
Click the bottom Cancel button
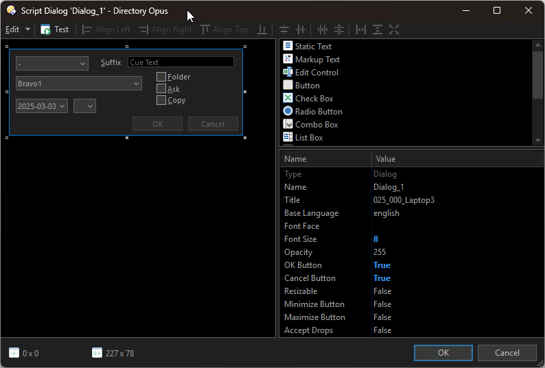point(507,353)
